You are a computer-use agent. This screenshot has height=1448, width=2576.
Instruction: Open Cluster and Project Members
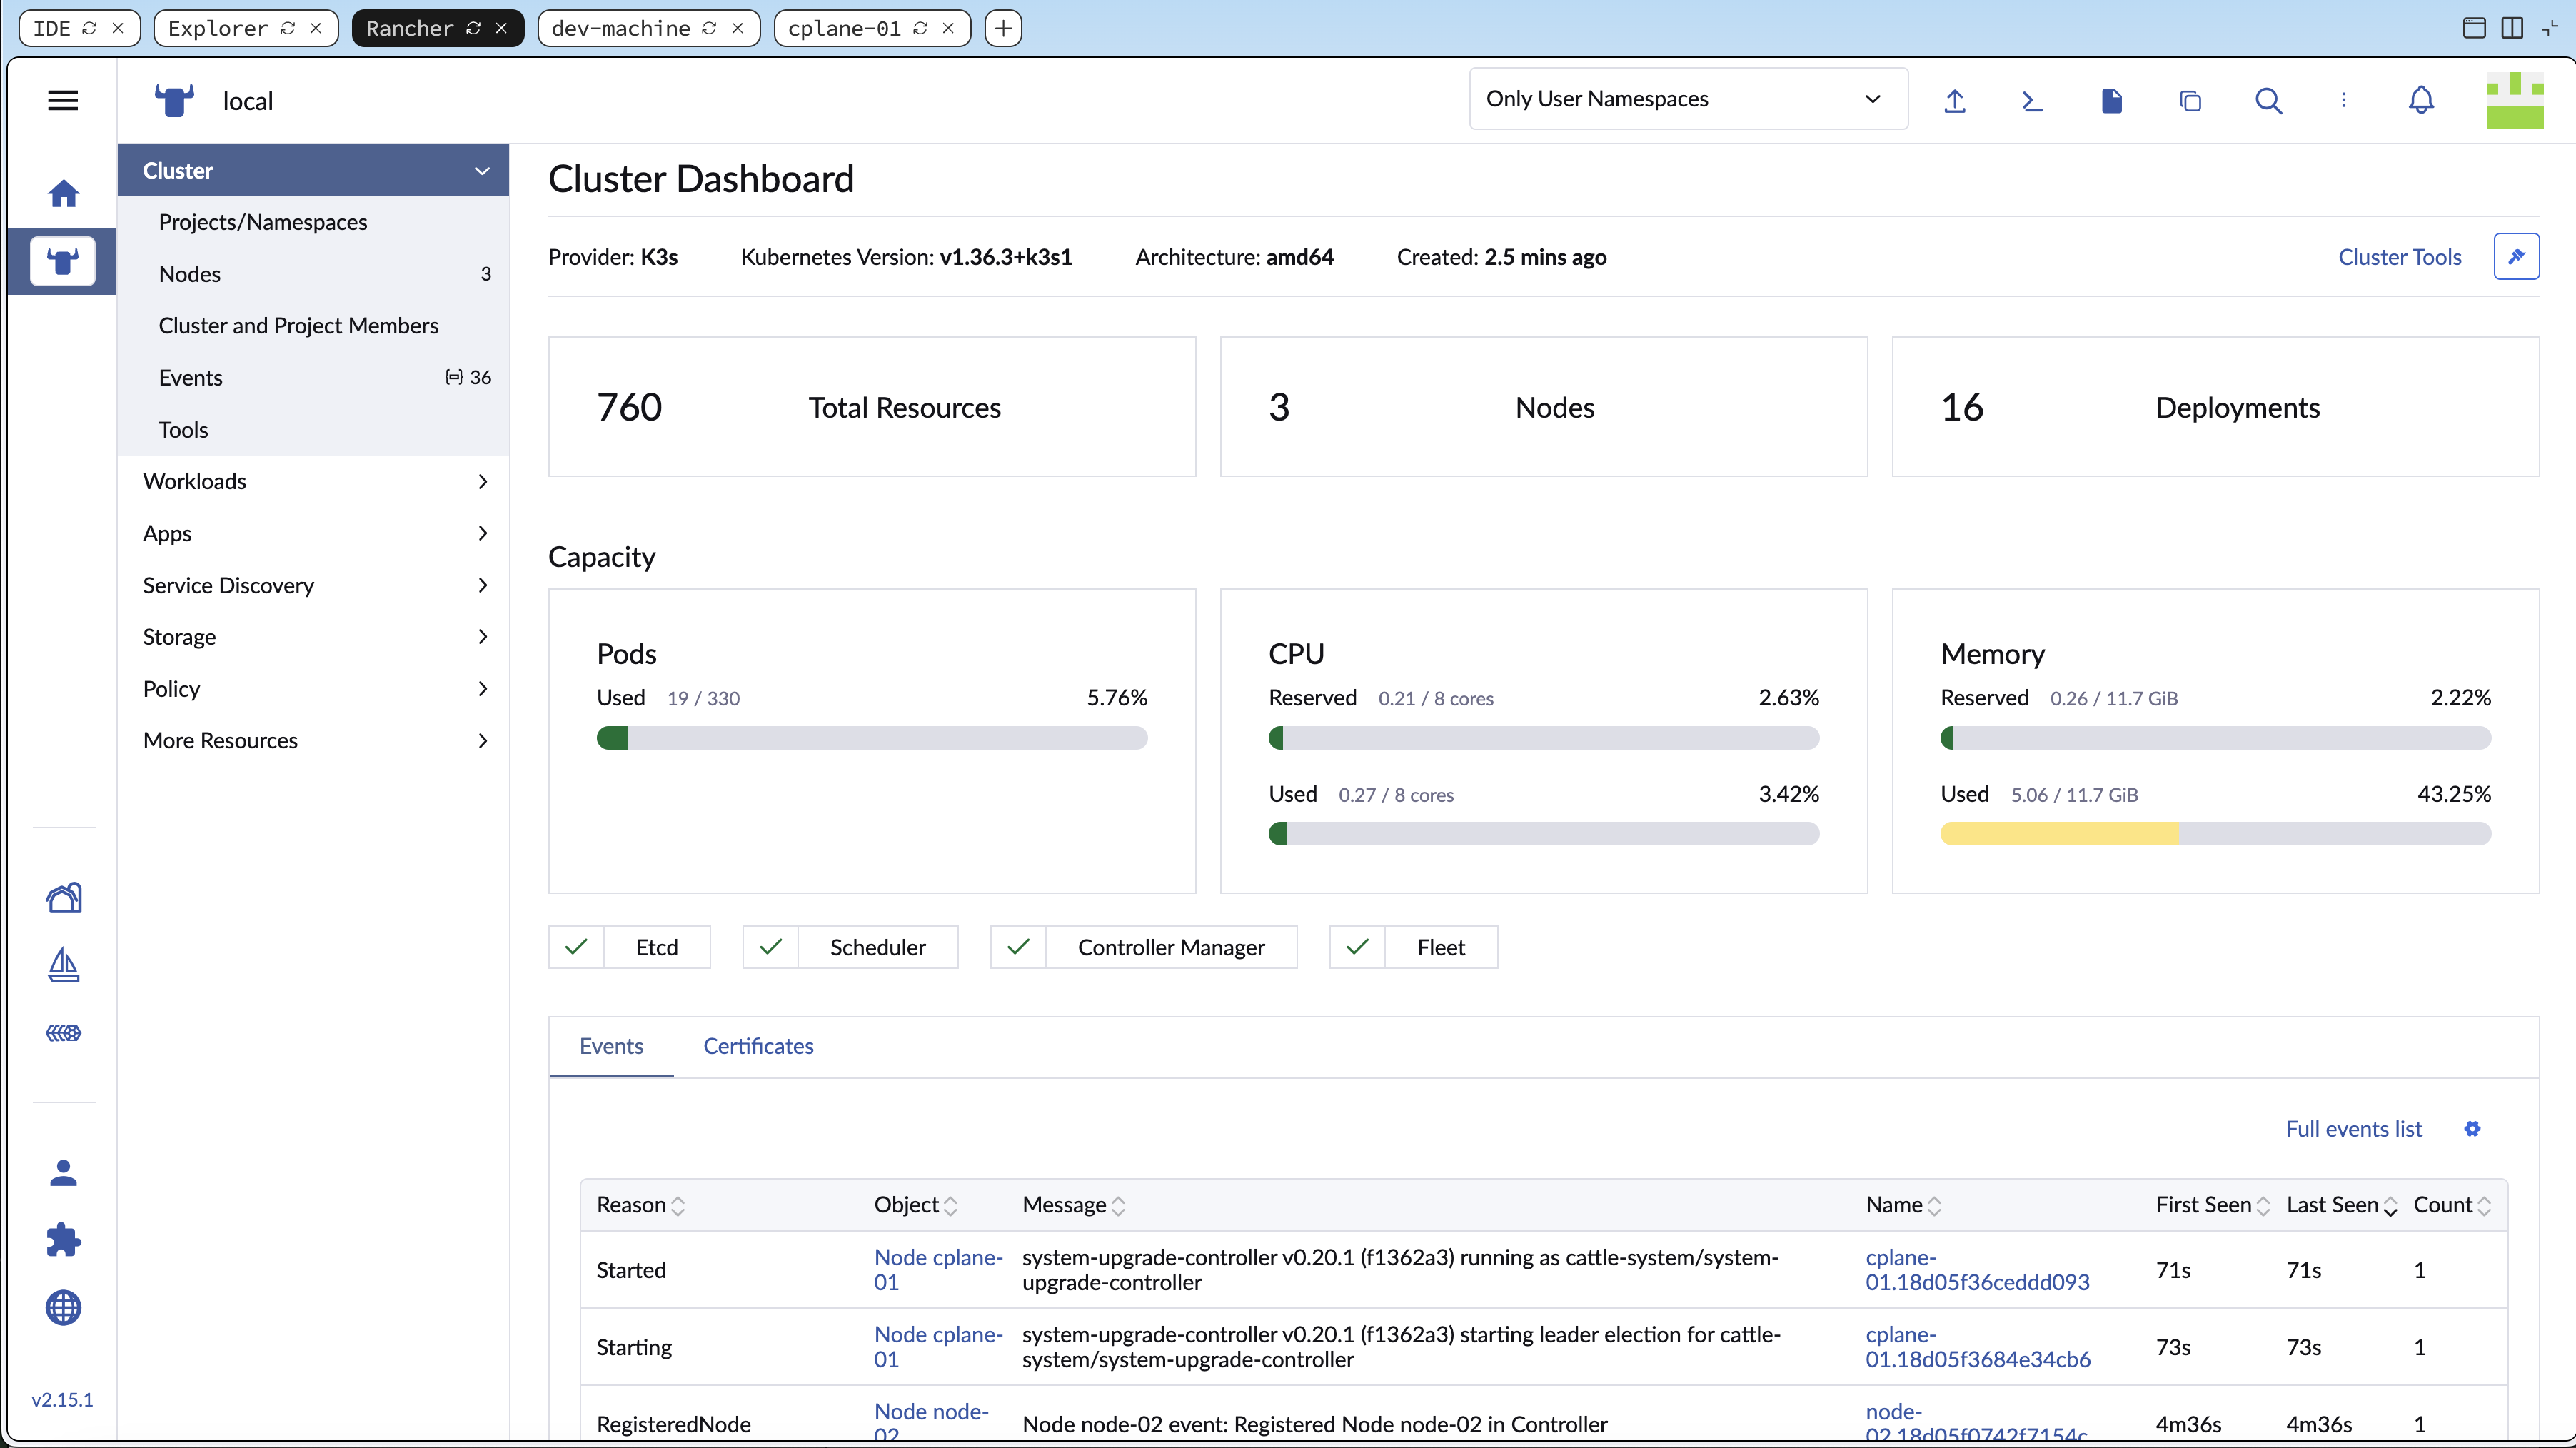pos(313,326)
